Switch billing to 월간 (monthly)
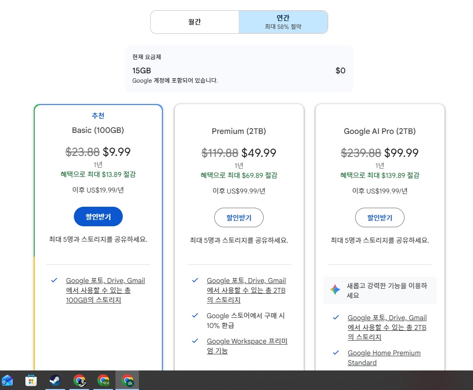This screenshot has width=473, height=390. pyautogui.click(x=195, y=22)
